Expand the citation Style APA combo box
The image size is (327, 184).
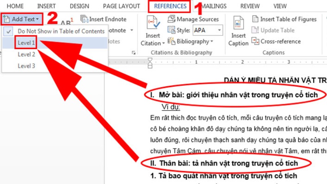click(219, 30)
